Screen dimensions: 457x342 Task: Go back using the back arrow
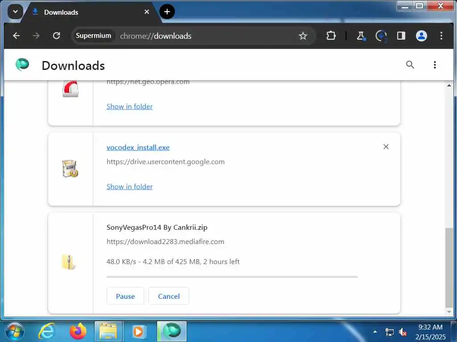(x=17, y=36)
